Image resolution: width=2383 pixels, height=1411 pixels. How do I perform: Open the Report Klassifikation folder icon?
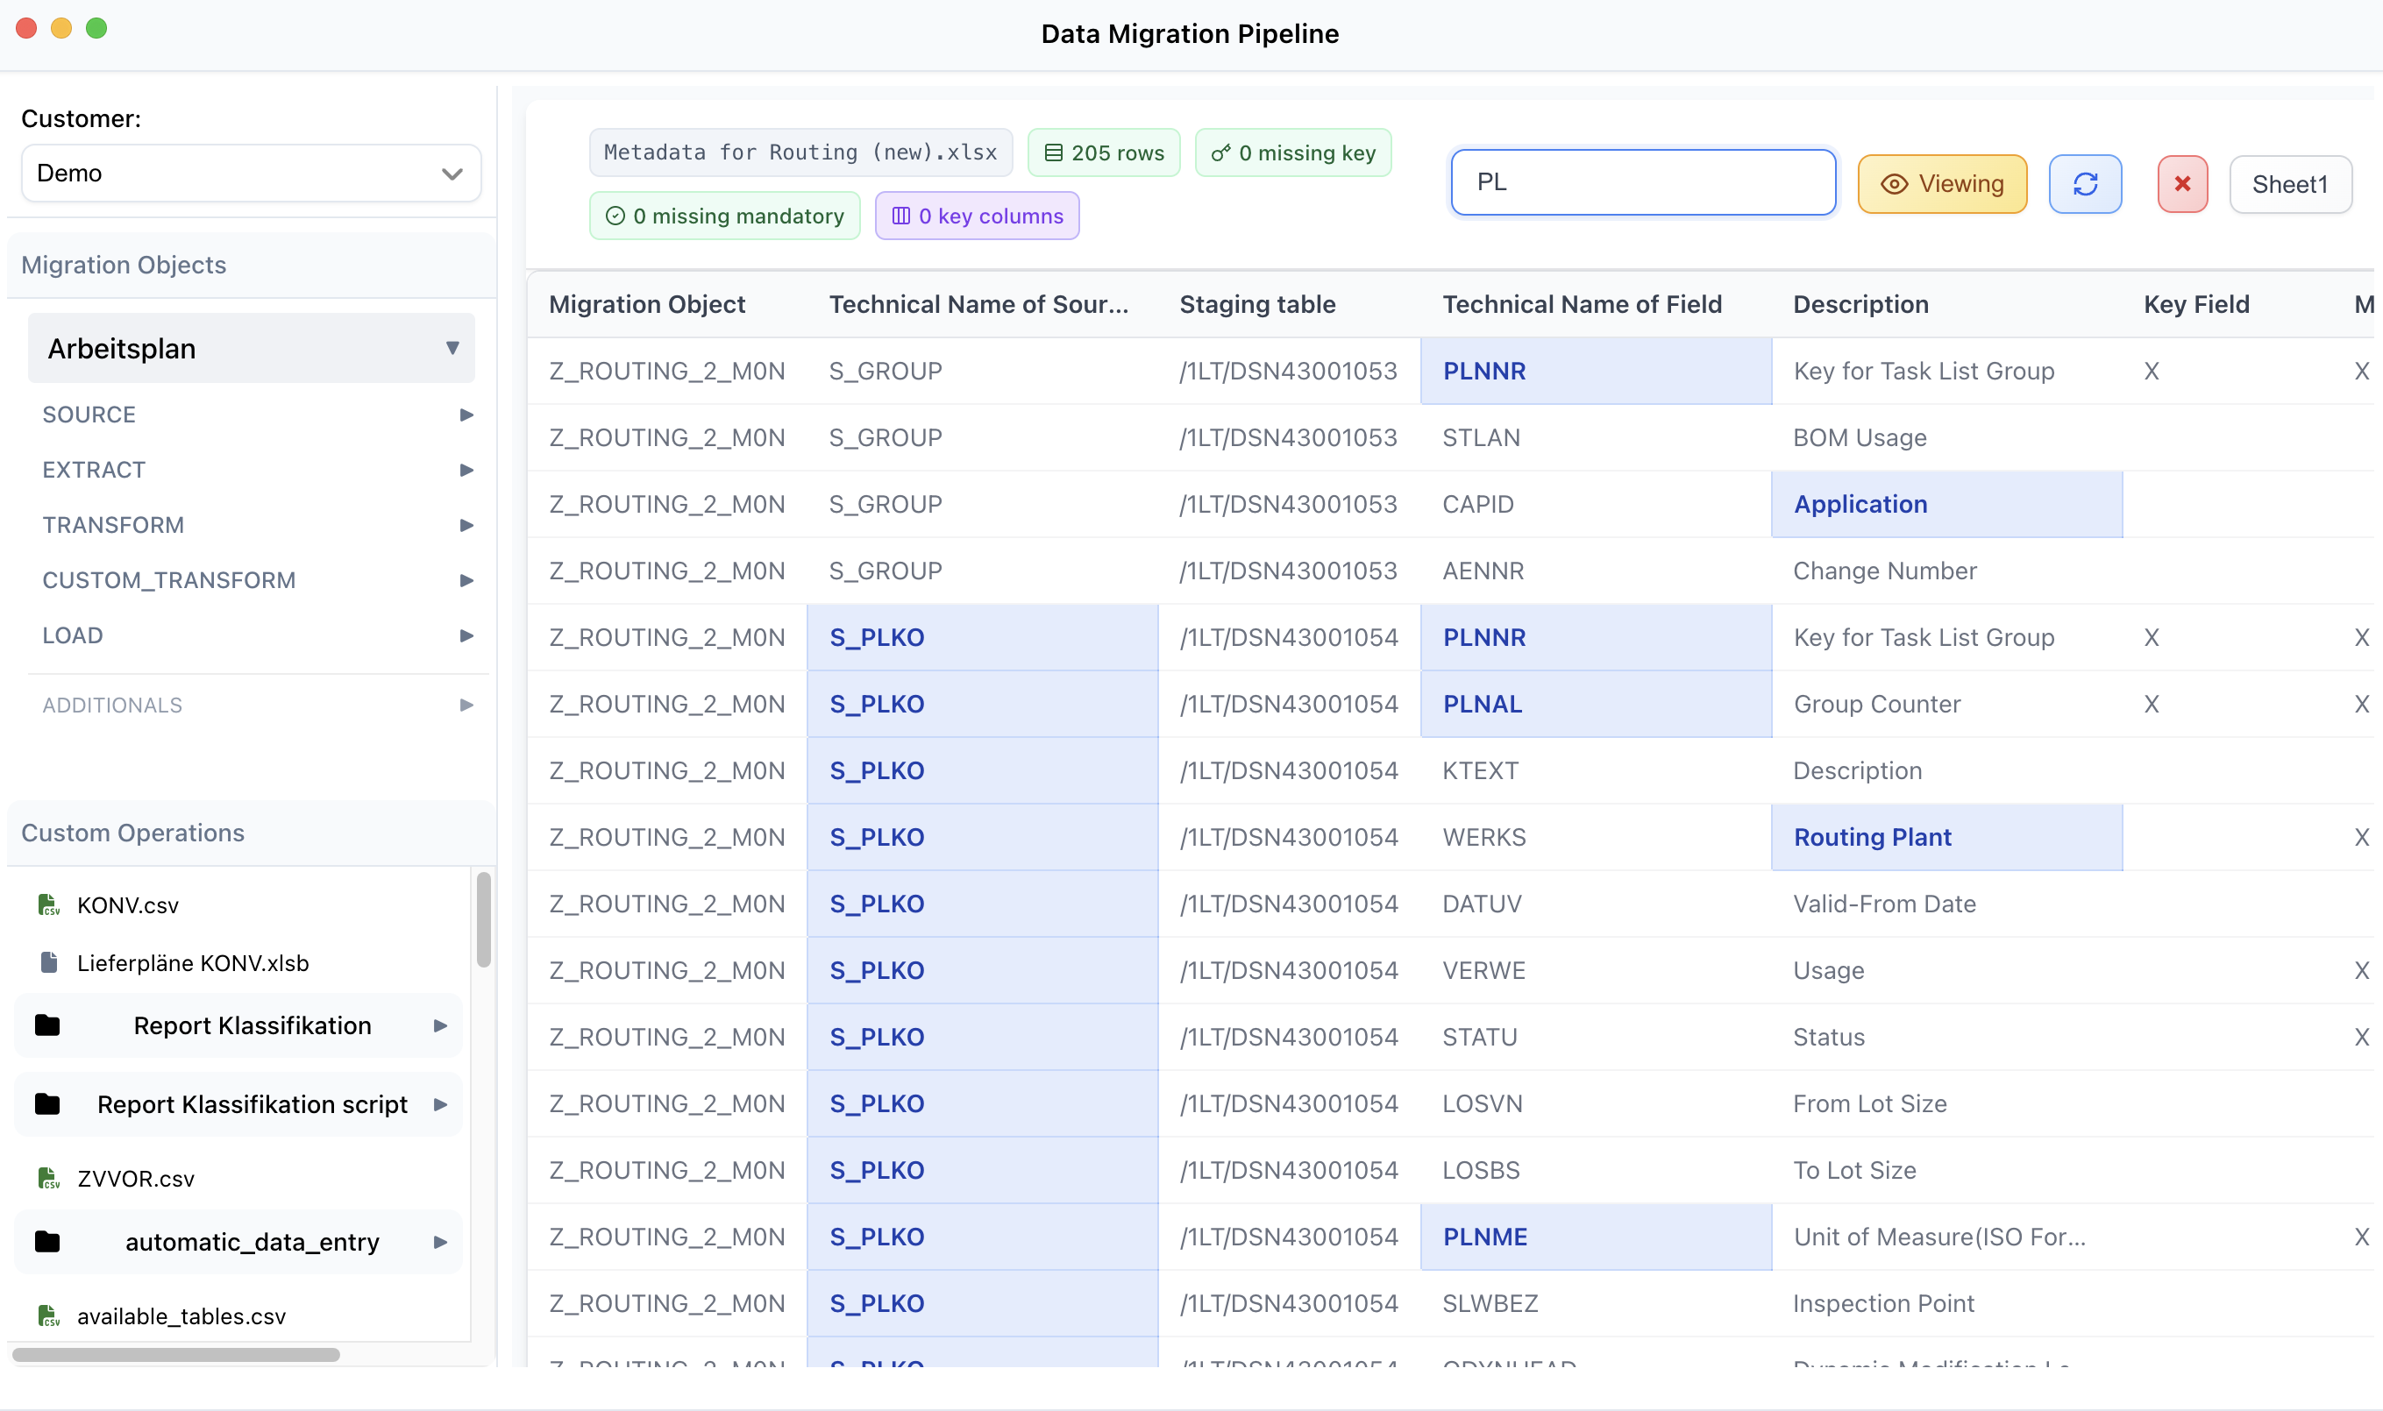[x=46, y=1025]
